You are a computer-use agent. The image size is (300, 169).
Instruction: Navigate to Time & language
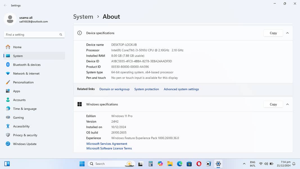tap(24, 109)
